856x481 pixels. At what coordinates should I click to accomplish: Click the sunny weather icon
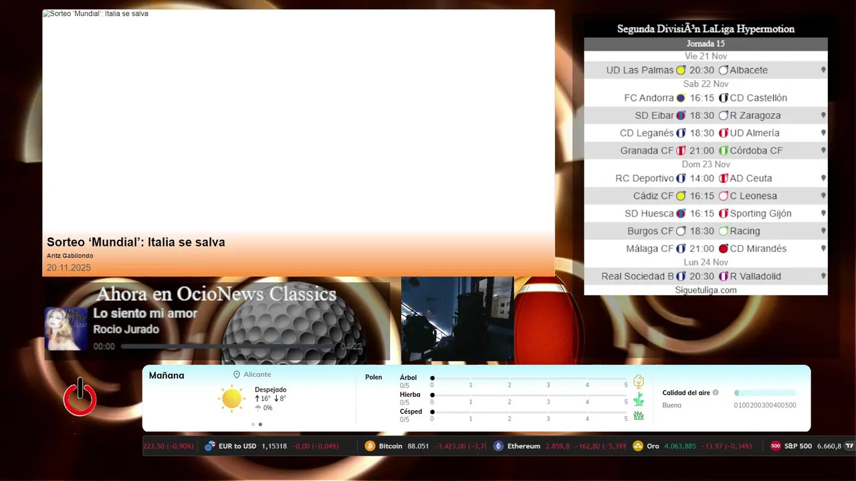(x=231, y=398)
